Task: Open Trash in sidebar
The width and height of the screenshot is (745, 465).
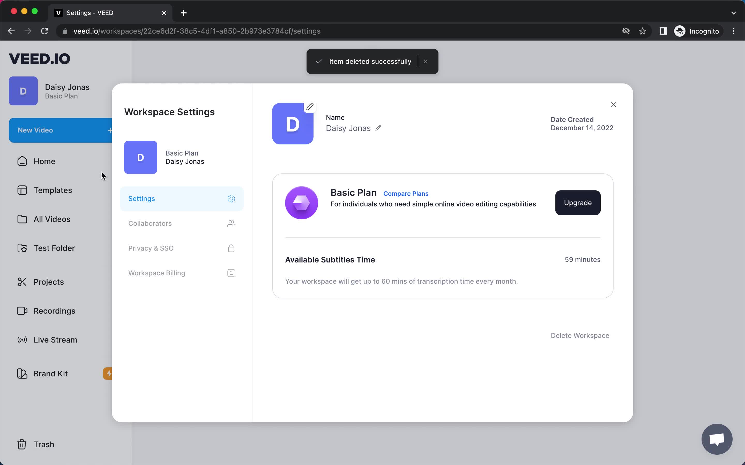Action: click(x=43, y=444)
